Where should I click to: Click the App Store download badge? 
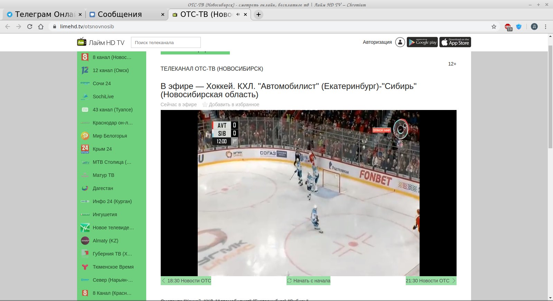pyautogui.click(x=455, y=42)
